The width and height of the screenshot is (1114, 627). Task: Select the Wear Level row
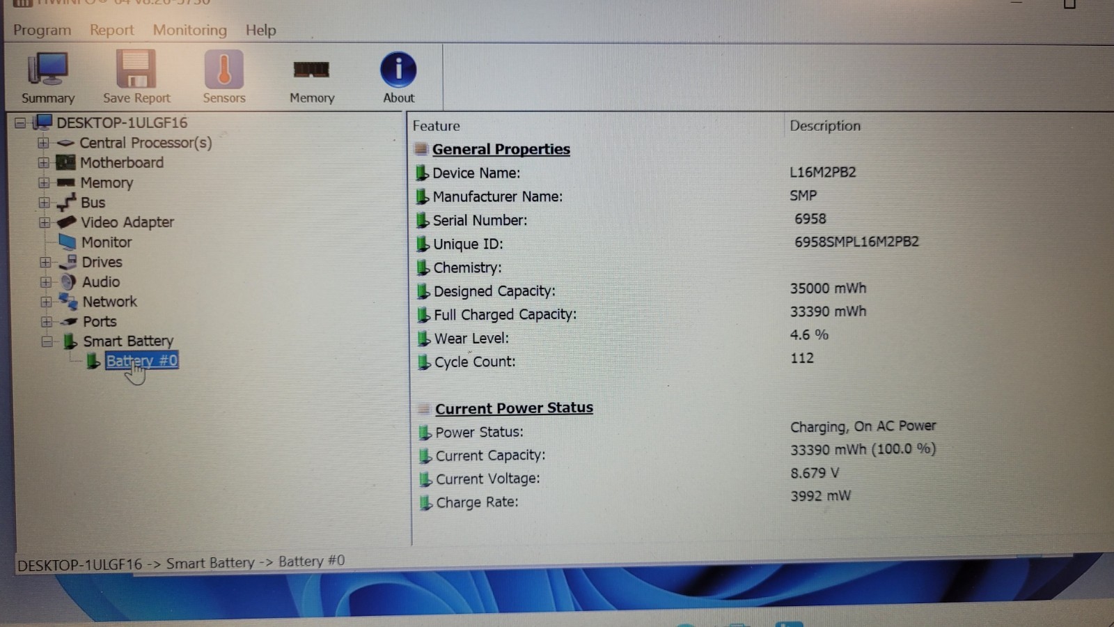pos(759,338)
